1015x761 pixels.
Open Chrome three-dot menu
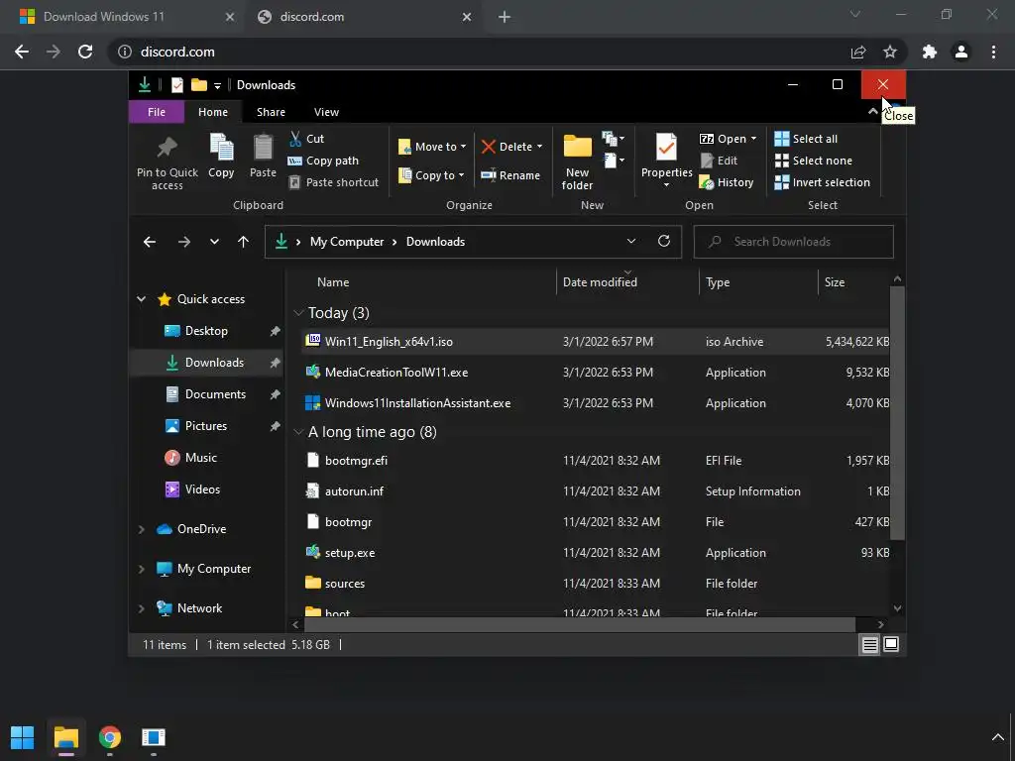993,52
